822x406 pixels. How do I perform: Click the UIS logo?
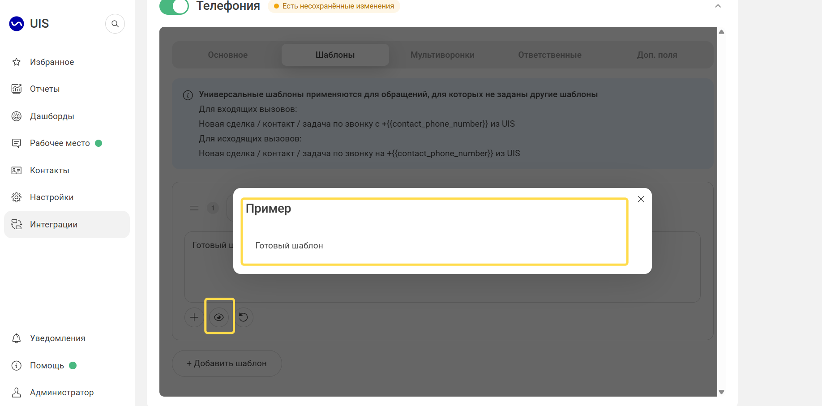tap(29, 23)
